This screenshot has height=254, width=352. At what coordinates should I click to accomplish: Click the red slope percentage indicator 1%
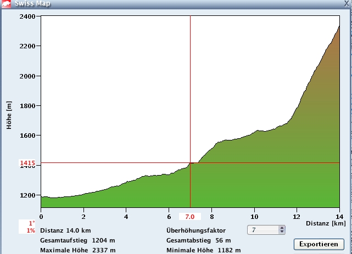[x=30, y=230]
